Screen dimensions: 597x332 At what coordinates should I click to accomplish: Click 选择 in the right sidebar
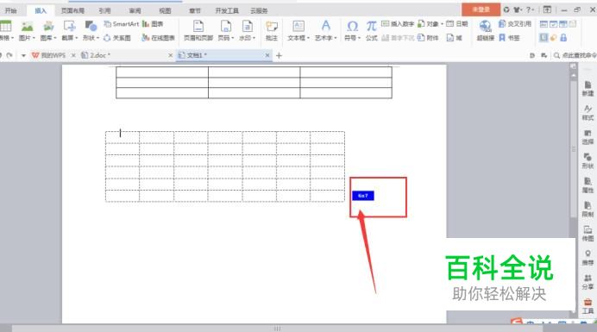(588, 137)
